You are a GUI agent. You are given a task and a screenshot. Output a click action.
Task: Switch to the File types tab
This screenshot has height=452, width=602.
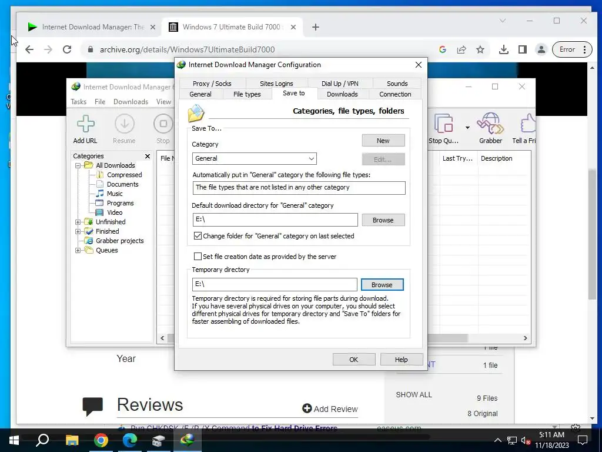pyautogui.click(x=247, y=94)
